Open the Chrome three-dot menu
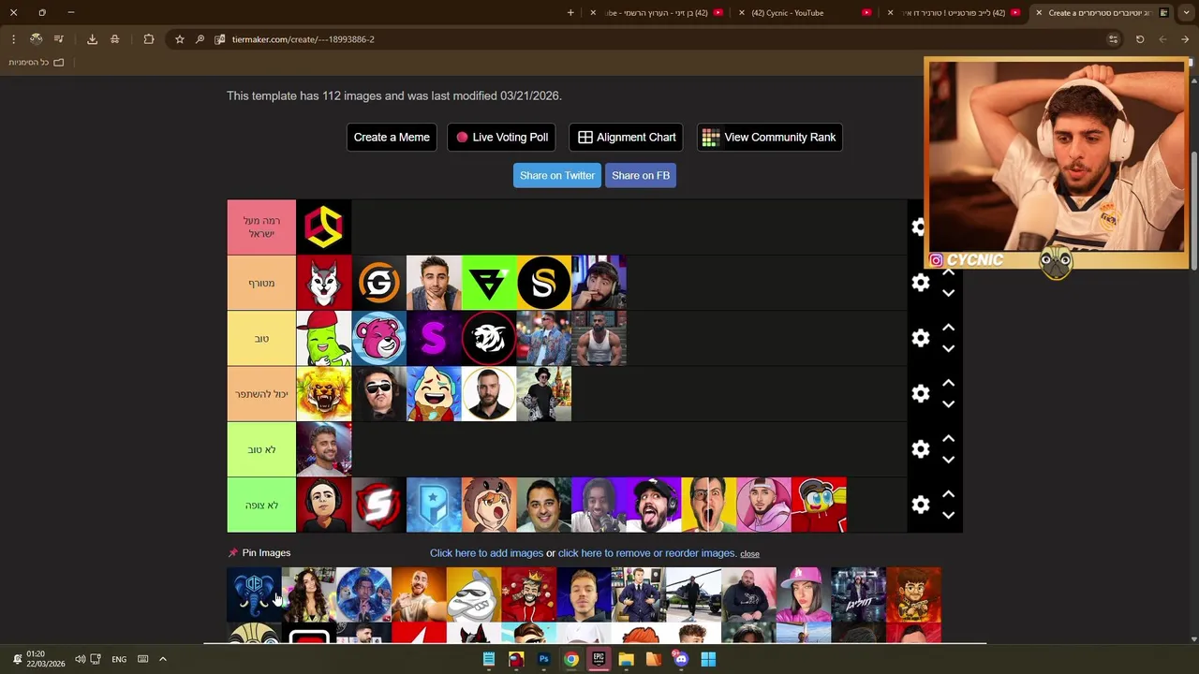This screenshot has height=674, width=1199. tap(13, 39)
